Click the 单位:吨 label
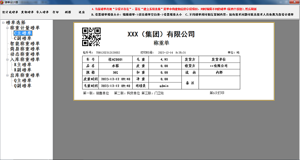The image size is (300, 160). (233, 53)
